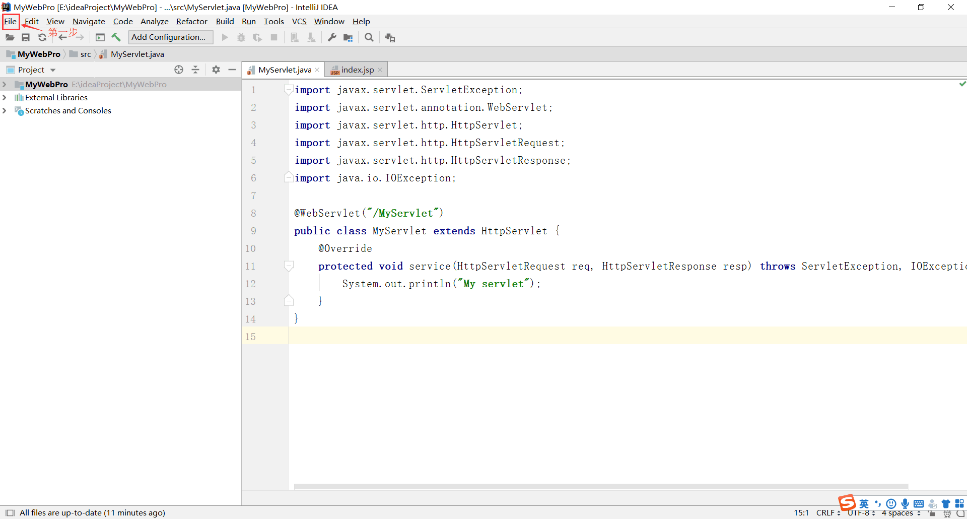
Task: Click the editor horizontal scrollbar
Action: 601,487
